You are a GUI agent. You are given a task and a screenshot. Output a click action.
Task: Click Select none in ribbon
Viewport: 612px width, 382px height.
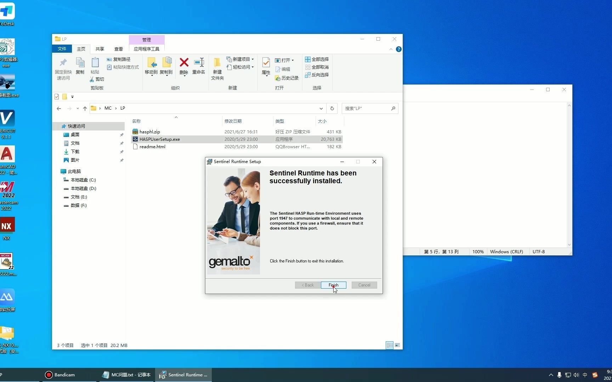click(317, 67)
